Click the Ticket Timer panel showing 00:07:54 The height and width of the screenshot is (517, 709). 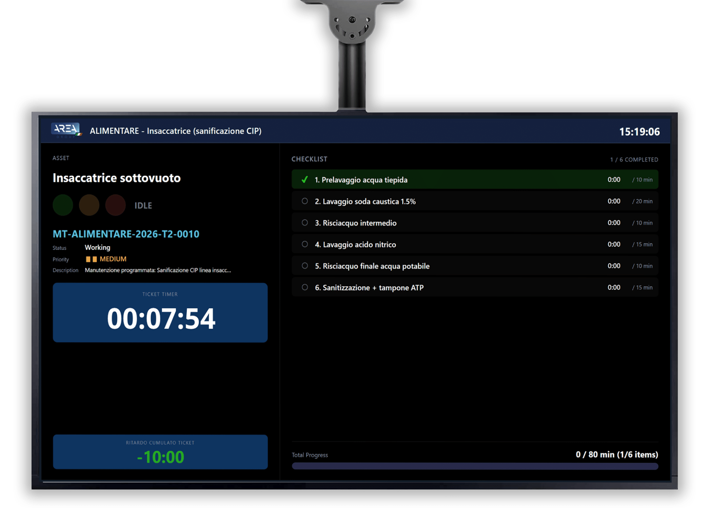[160, 312]
